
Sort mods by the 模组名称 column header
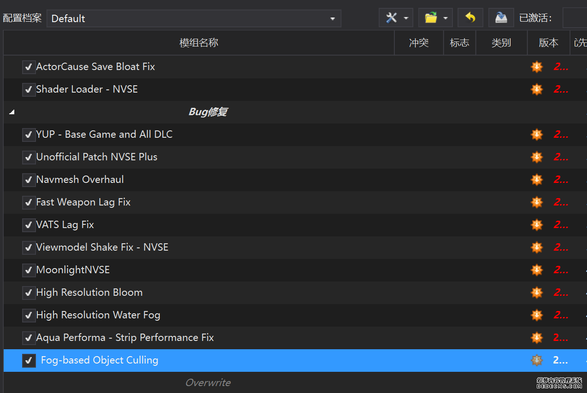click(199, 43)
